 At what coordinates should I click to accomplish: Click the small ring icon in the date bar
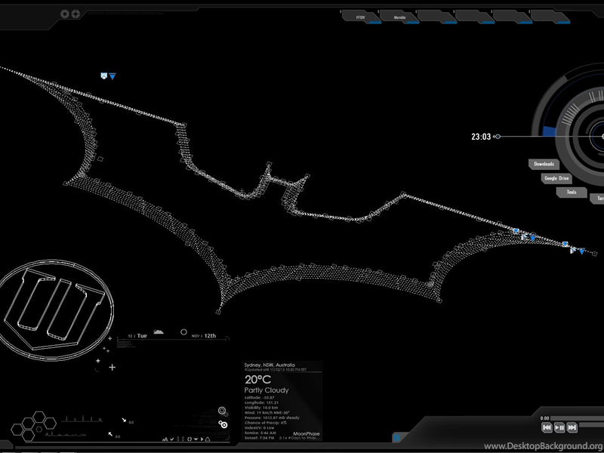(x=183, y=332)
